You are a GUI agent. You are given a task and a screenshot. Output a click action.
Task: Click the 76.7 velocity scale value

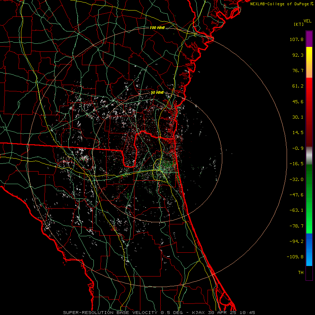pos(298,70)
